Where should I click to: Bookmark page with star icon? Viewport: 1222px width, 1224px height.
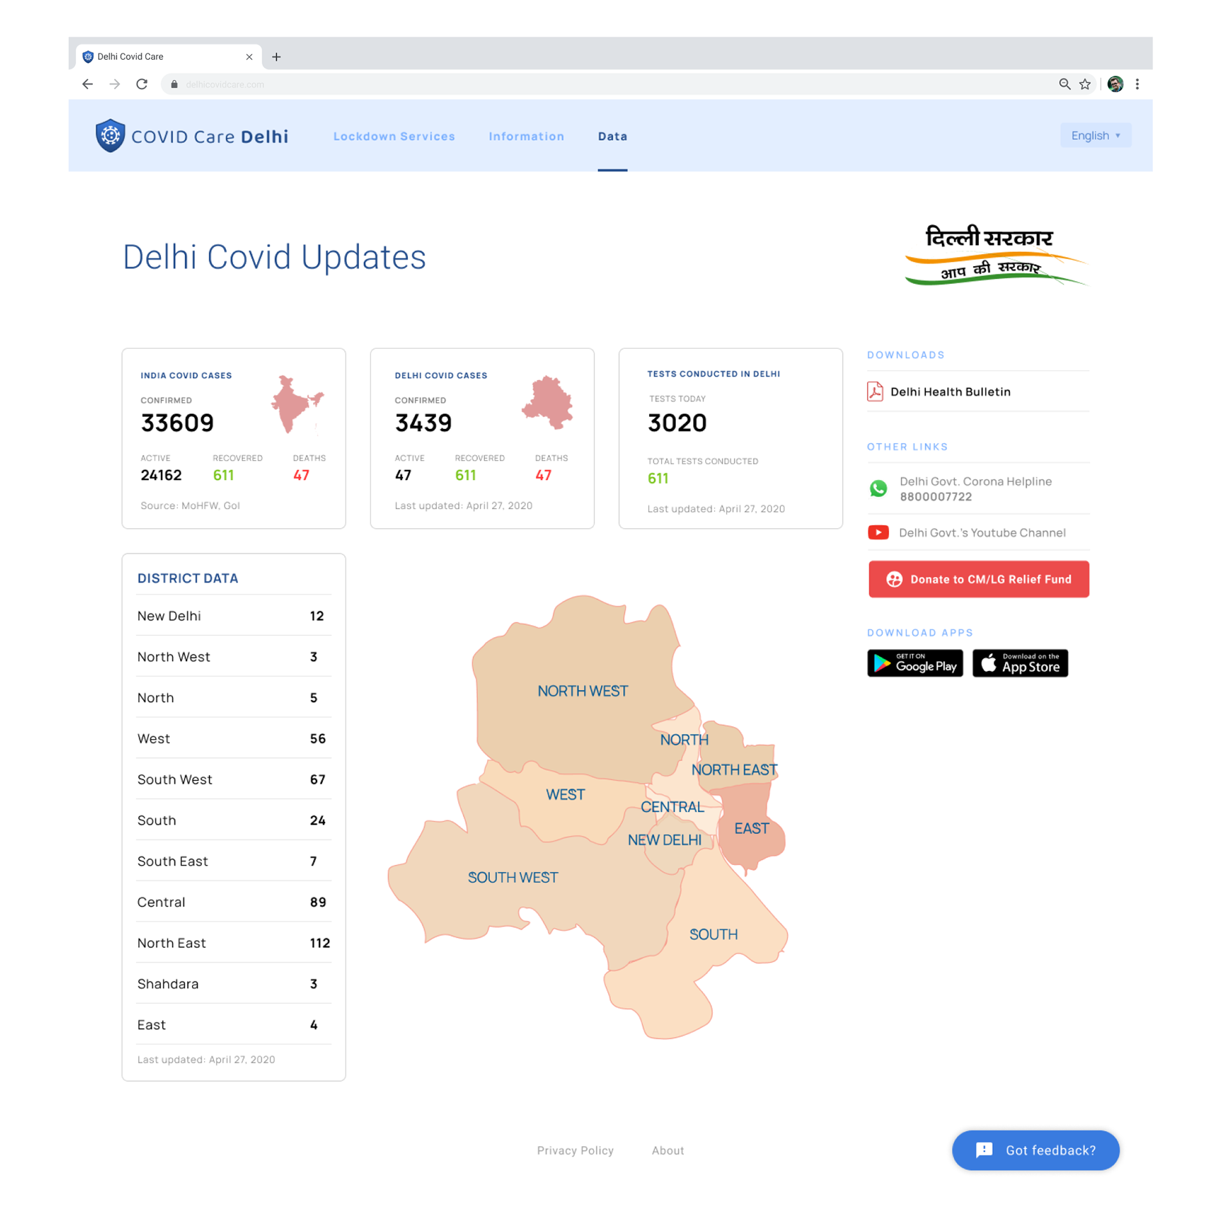[x=1085, y=84]
